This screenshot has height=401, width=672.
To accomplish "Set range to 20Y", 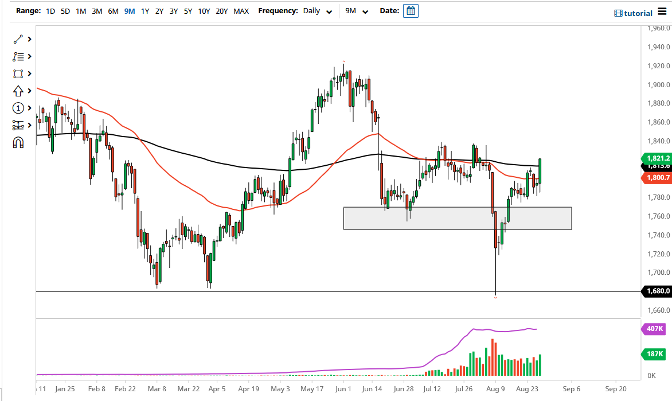I will pyautogui.click(x=221, y=11).
